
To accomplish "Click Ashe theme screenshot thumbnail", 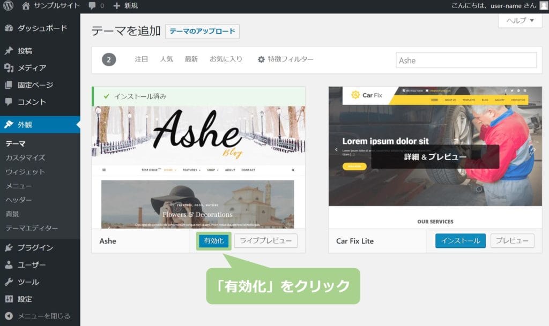I will [x=198, y=168].
